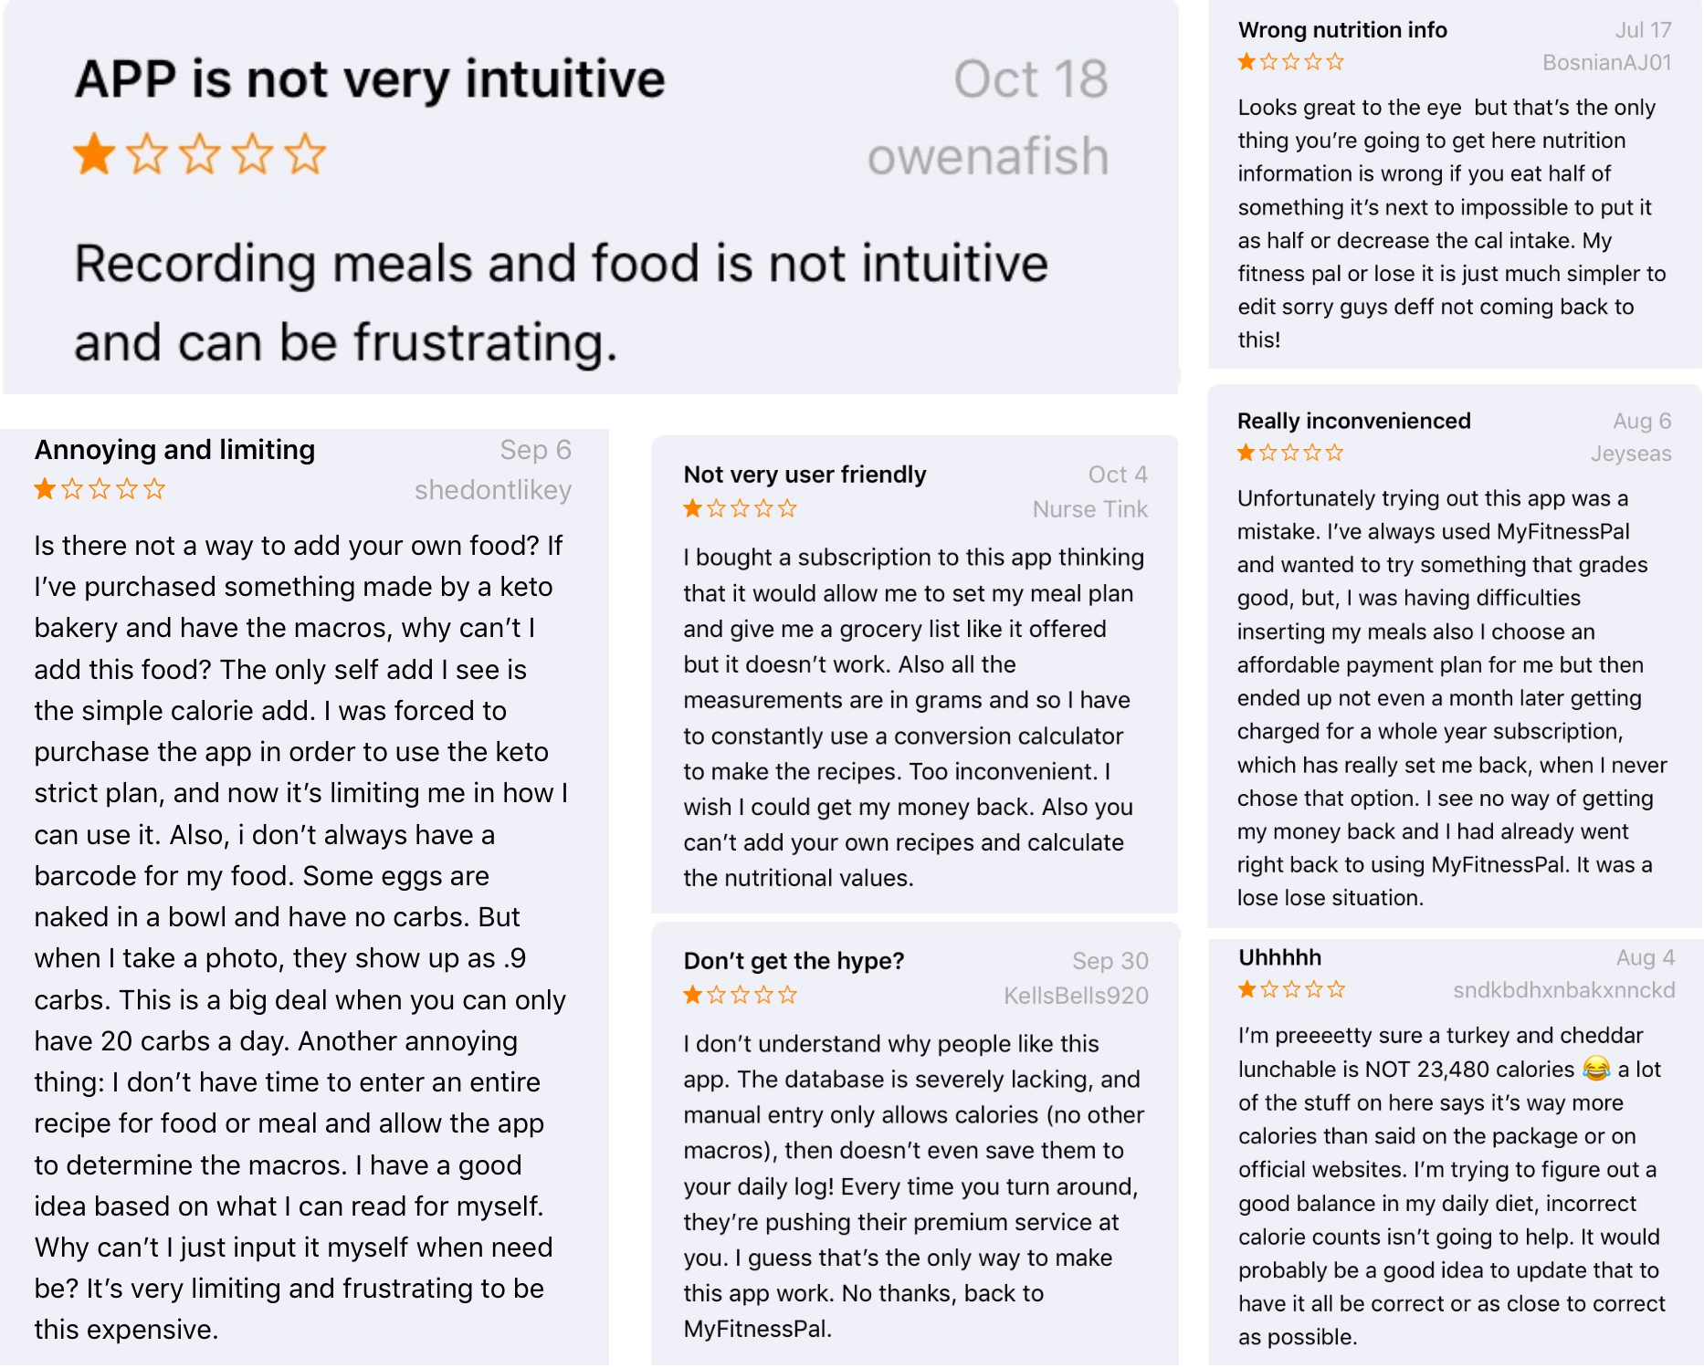Open reviewer BosnianAJ01's profile name
This screenshot has width=1704, height=1368.
[x=1607, y=62]
